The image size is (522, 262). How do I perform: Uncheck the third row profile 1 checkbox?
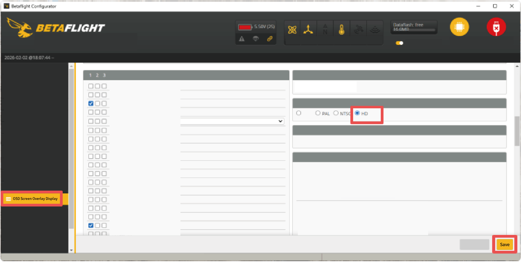91,103
